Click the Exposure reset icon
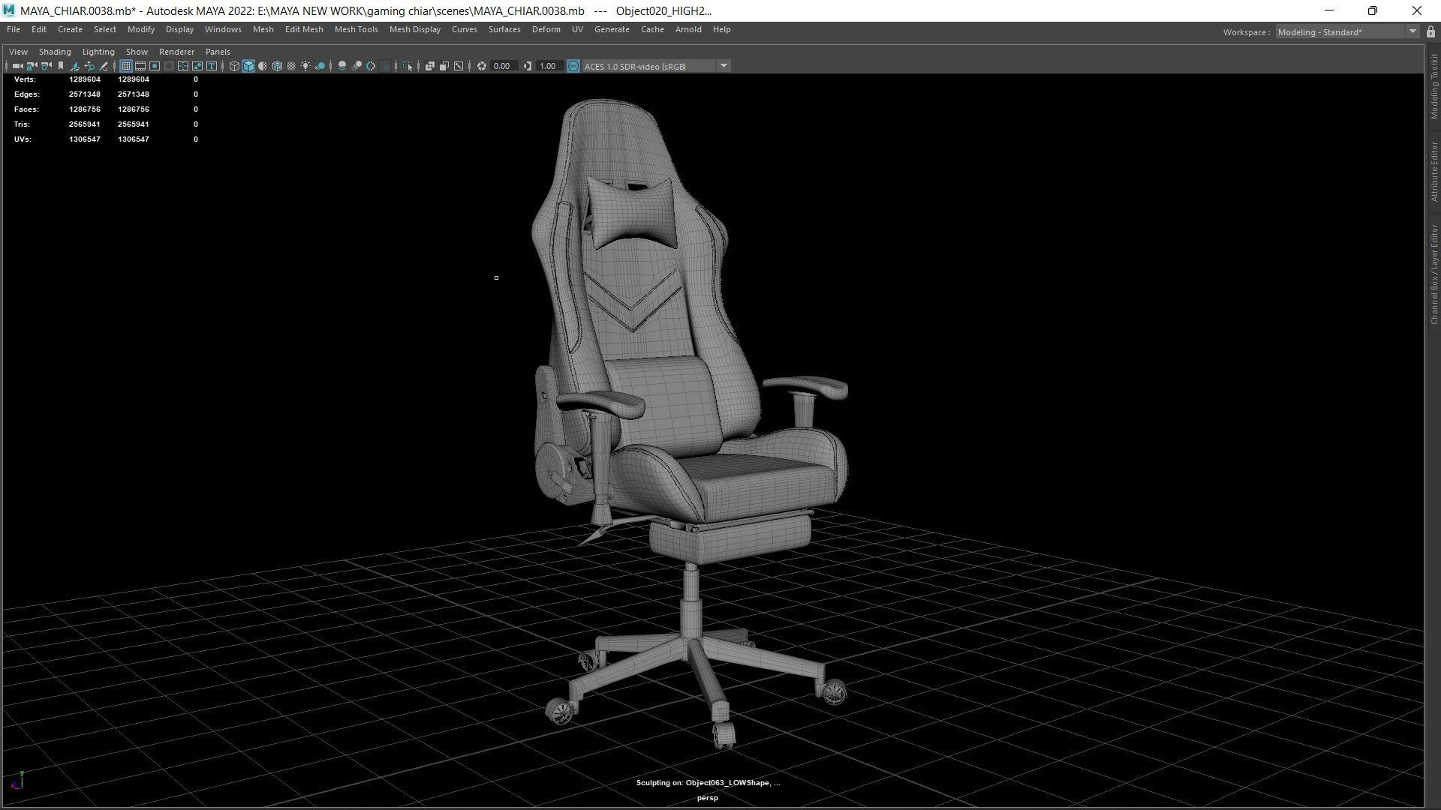Screen dimensions: 1441x810 [x=482, y=66]
